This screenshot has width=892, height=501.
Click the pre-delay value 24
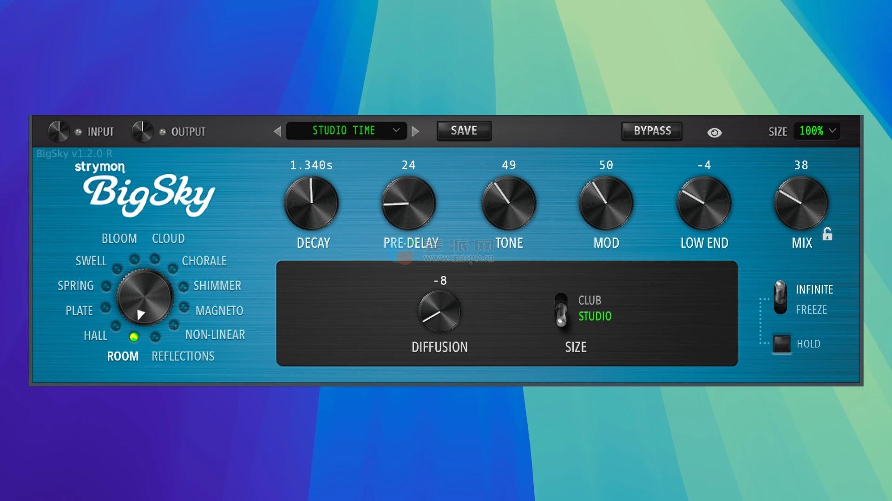pos(408,165)
